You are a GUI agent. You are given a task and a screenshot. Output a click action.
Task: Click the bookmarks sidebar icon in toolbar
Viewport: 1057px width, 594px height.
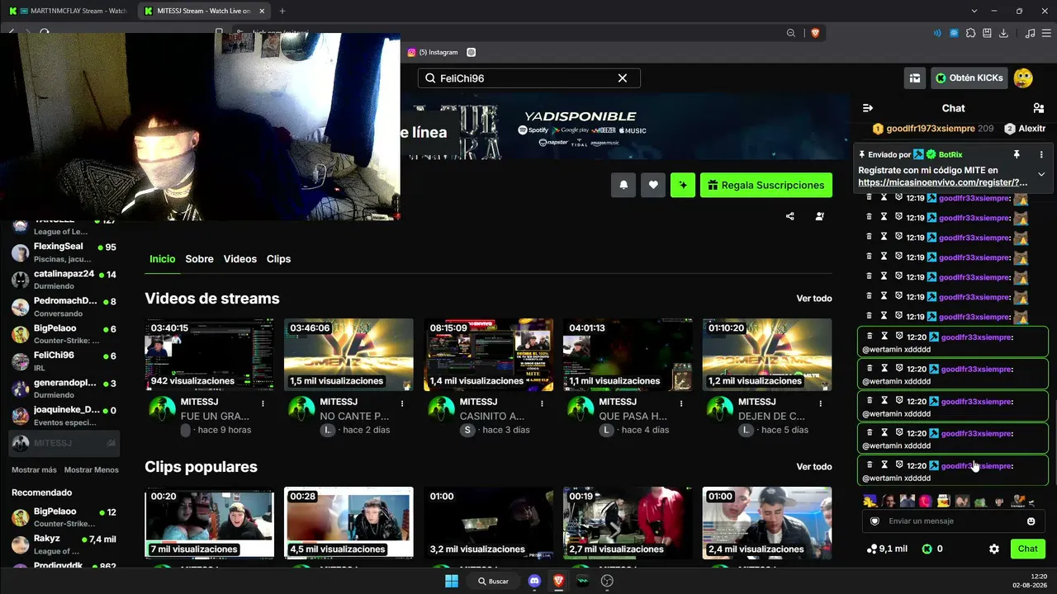[988, 33]
